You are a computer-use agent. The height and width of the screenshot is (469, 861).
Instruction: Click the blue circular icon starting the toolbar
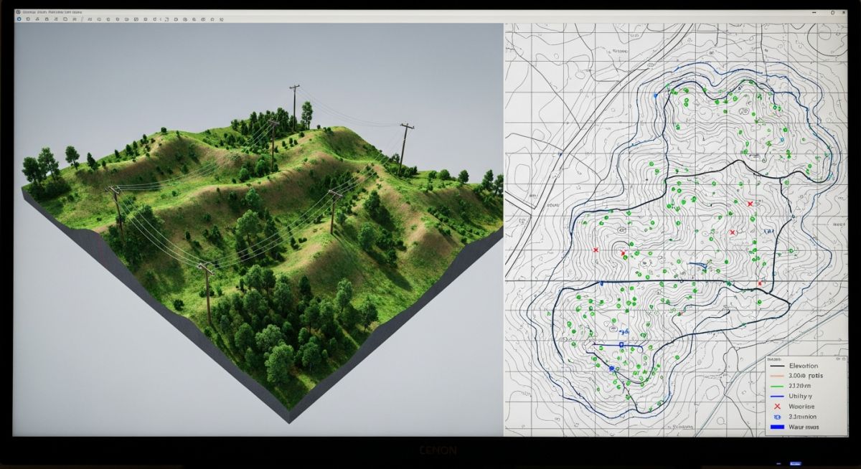click(x=19, y=19)
